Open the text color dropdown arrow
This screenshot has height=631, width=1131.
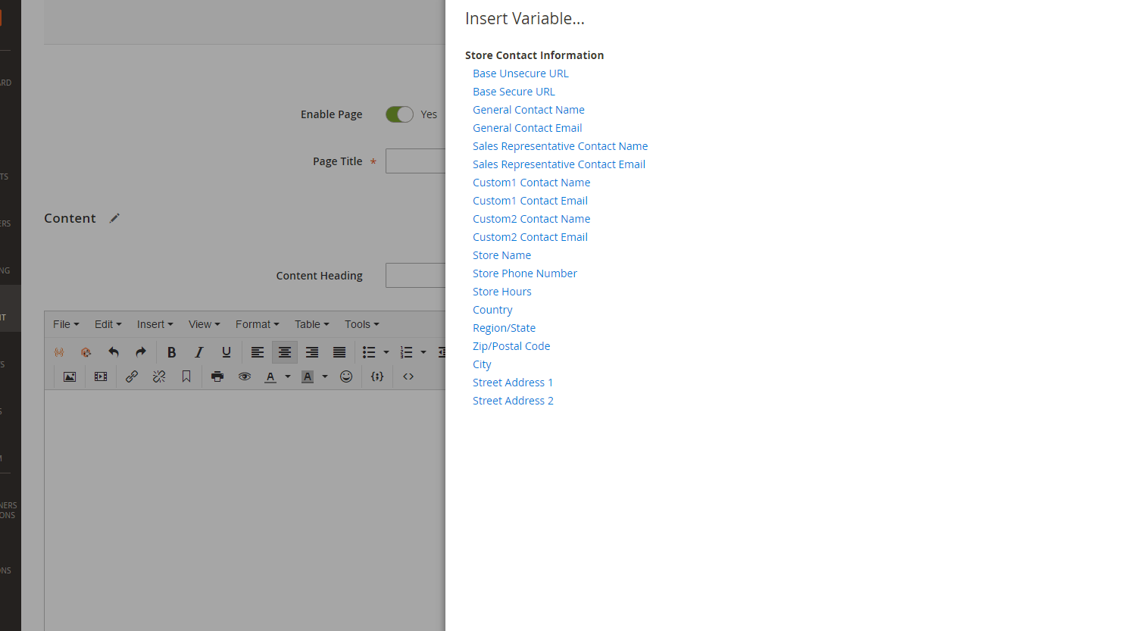tap(288, 376)
